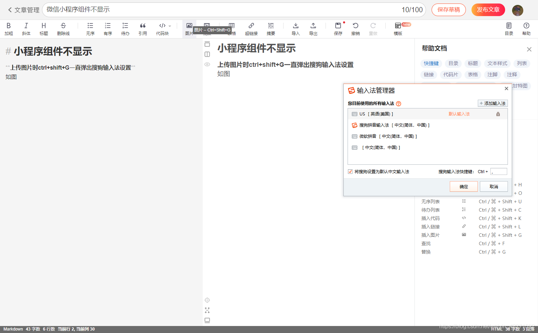
Task: Insert unordered list (无序)
Action: pos(90,29)
